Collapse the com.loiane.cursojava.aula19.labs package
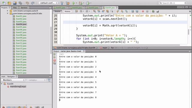The height and width of the screenshot is (108, 192). [7, 13]
